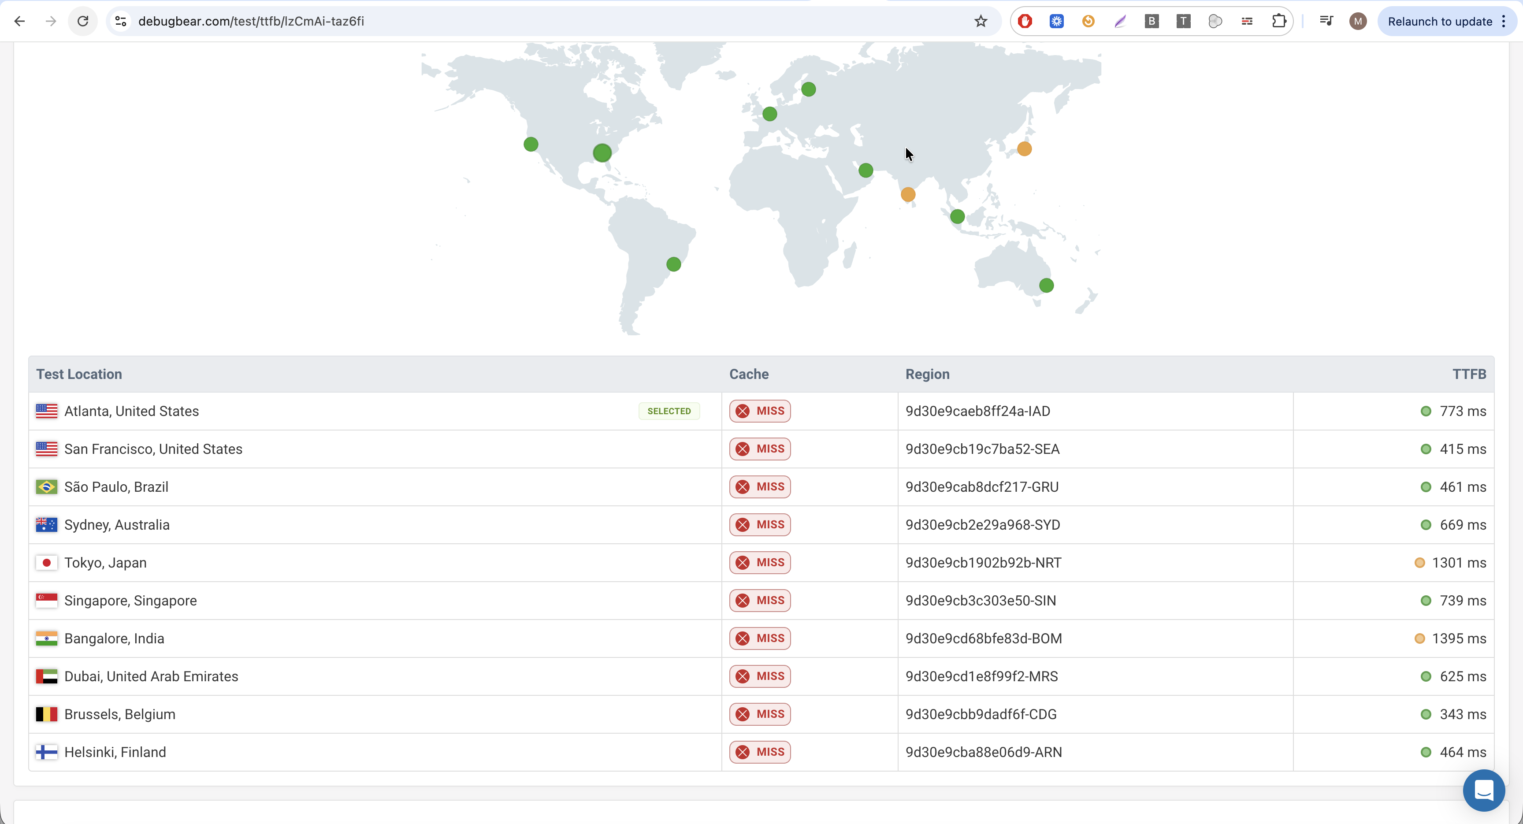The image size is (1523, 824).
Task: Bookmark this page with star icon
Action: click(981, 21)
